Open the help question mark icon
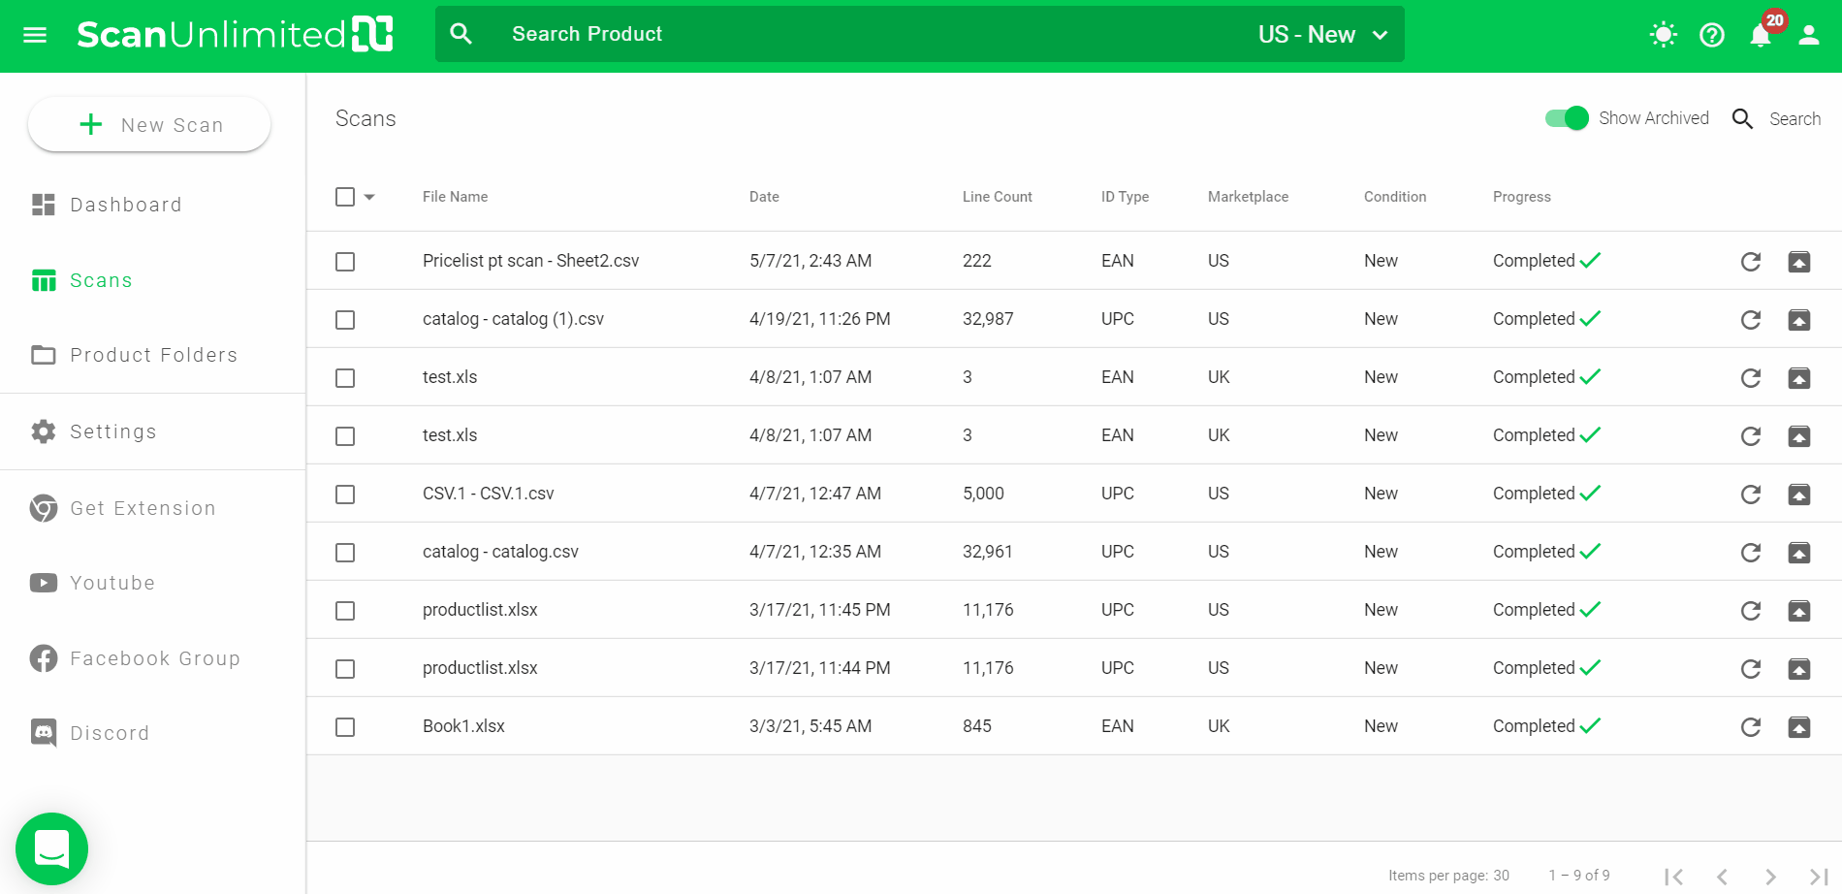Viewport: 1842px width, 894px height. pyautogui.click(x=1711, y=36)
